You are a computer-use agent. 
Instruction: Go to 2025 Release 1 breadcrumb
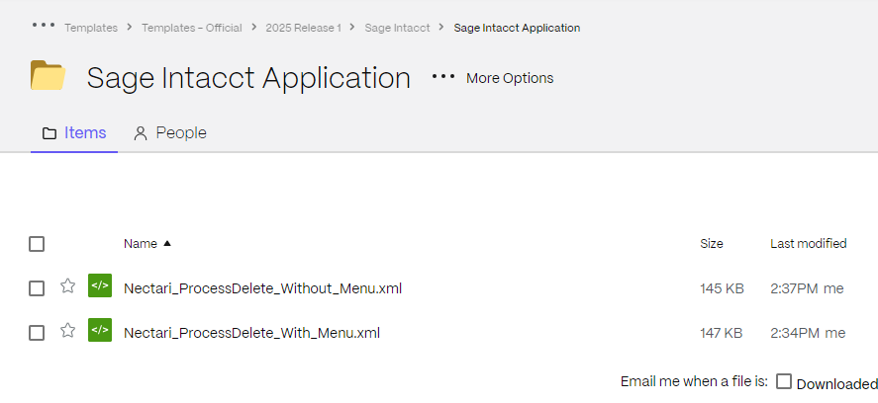[303, 28]
